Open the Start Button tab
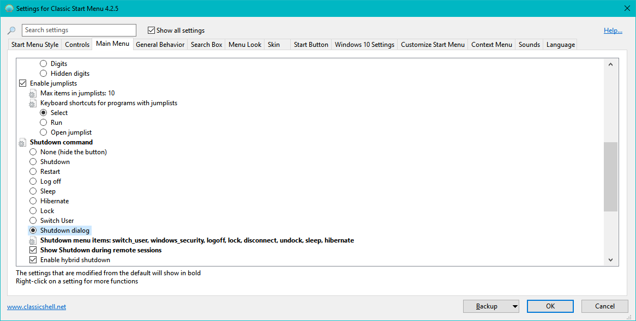This screenshot has height=321, width=636. 311,45
